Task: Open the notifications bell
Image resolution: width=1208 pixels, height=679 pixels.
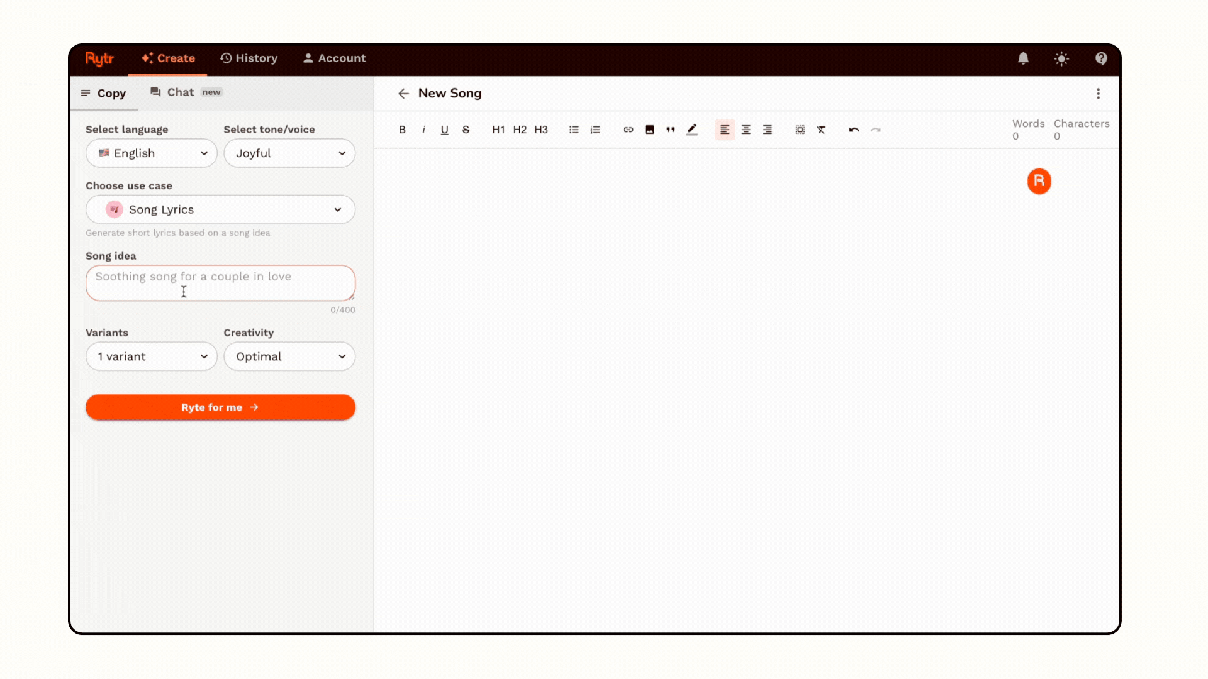Action: click(x=1023, y=58)
